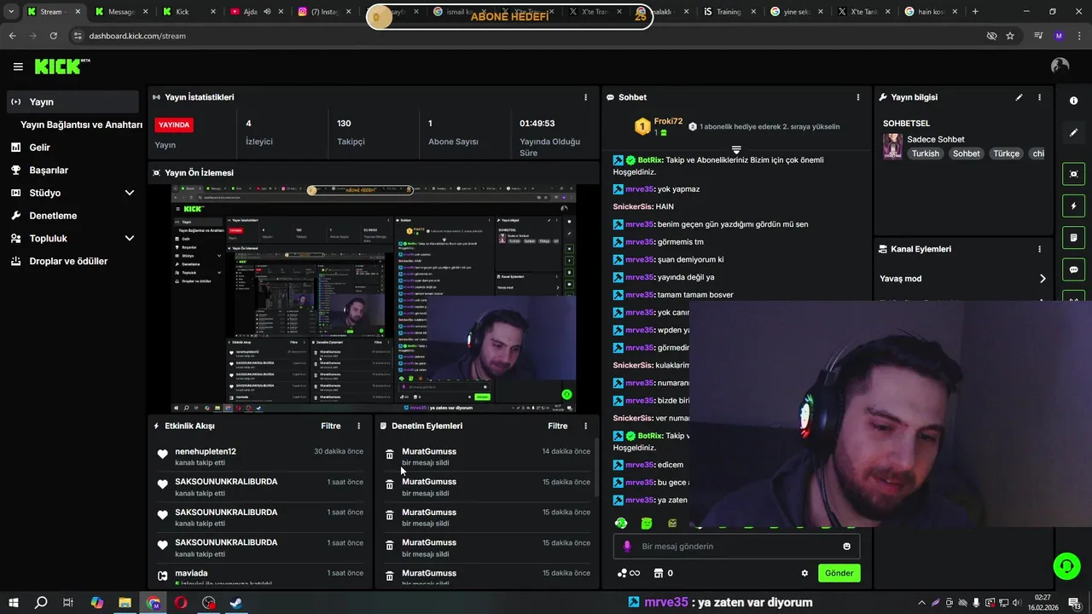Select the second green emote below chat

click(x=647, y=523)
